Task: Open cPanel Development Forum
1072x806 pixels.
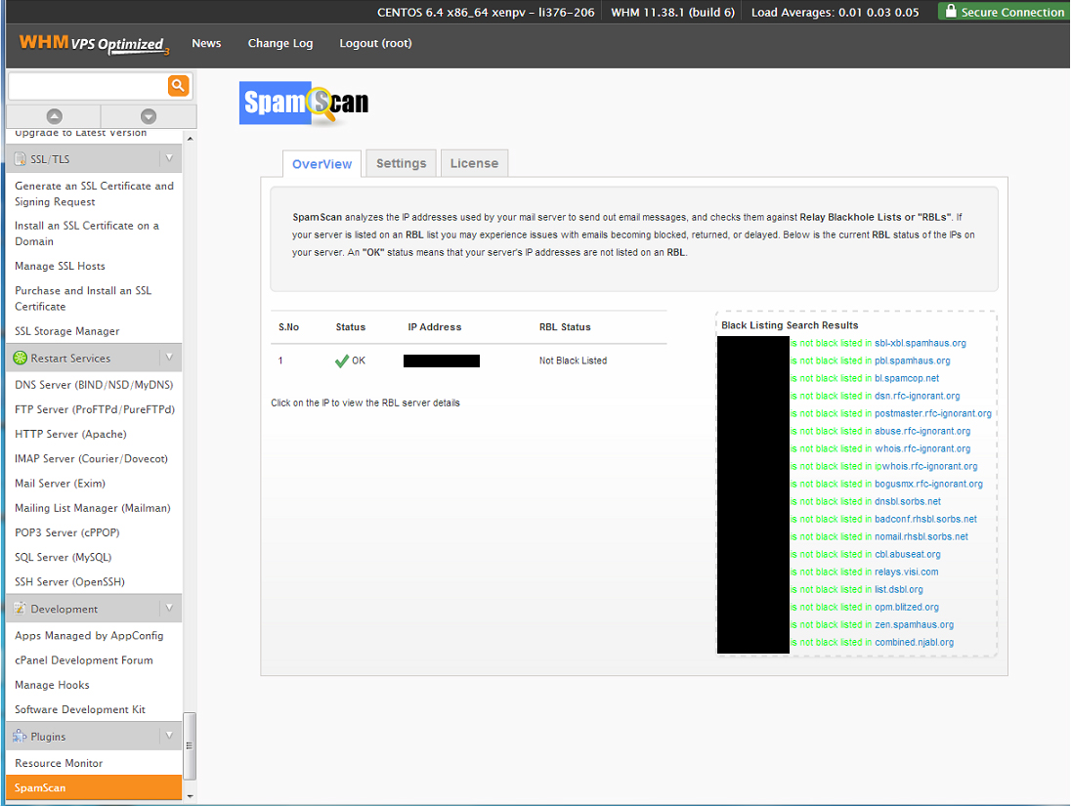Action: point(83,660)
